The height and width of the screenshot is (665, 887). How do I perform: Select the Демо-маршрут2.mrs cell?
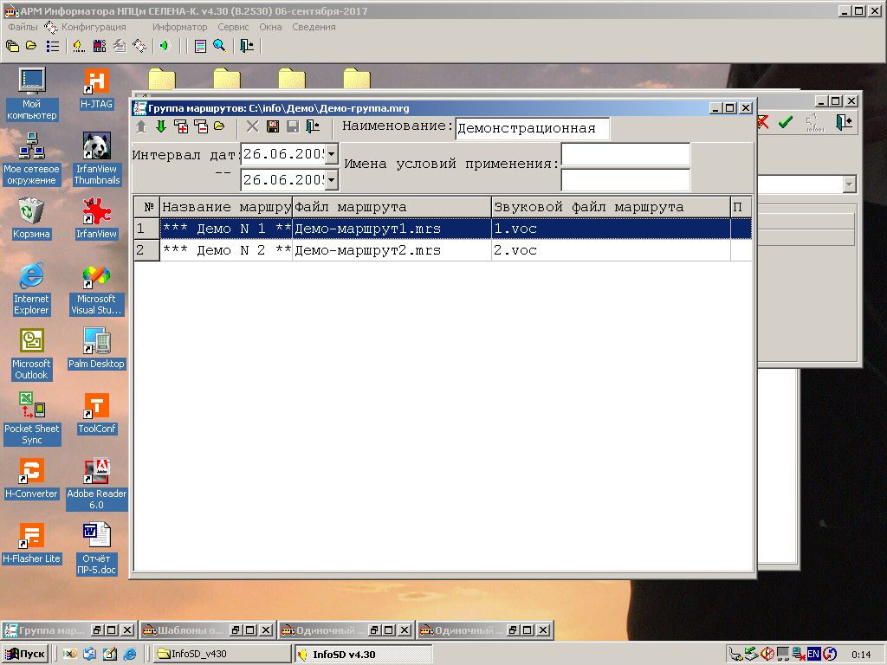coord(392,250)
